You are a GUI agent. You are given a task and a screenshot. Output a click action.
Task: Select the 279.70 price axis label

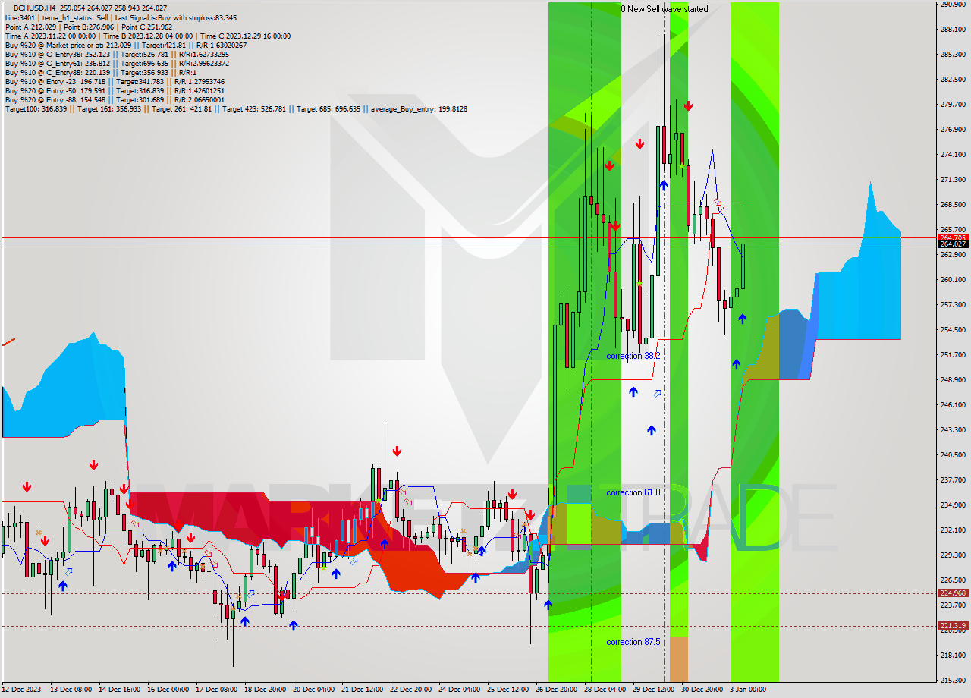953,105
